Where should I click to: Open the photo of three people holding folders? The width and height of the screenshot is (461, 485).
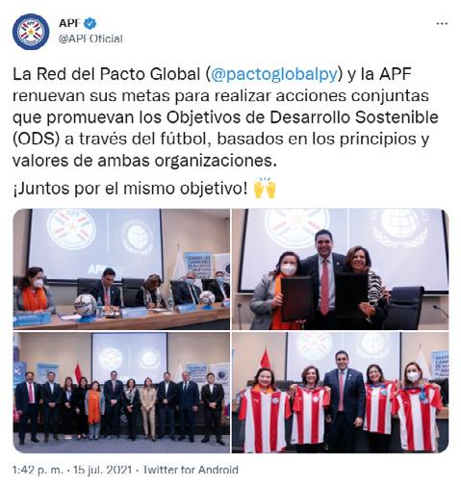click(x=340, y=268)
